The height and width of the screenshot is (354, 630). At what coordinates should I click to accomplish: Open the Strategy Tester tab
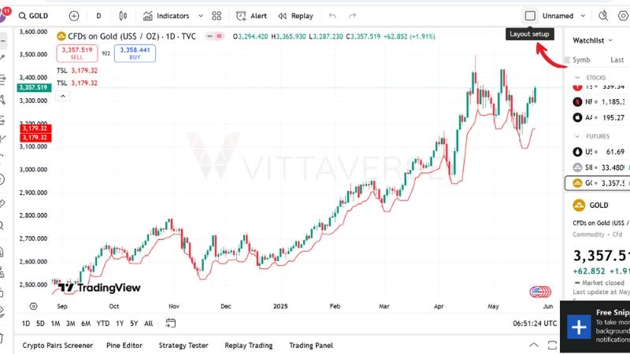183,345
